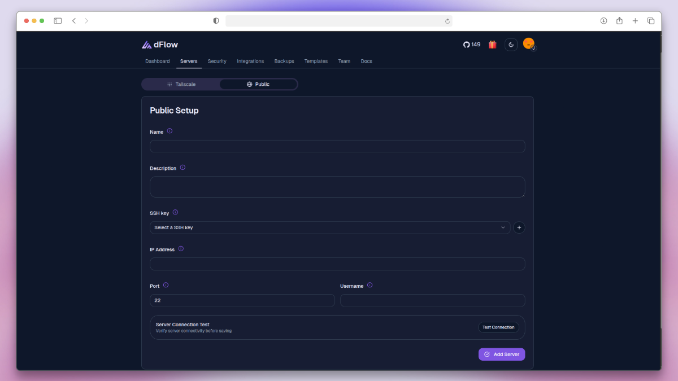
Task: Toggle dark mode with moon icon
Action: tap(511, 45)
